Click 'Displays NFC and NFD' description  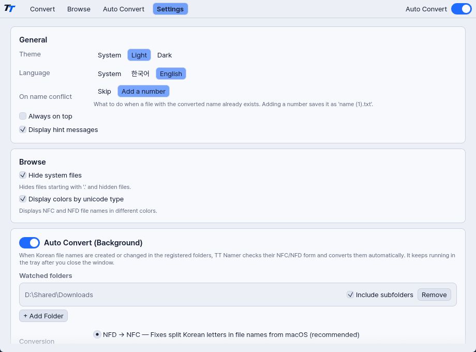point(88,211)
